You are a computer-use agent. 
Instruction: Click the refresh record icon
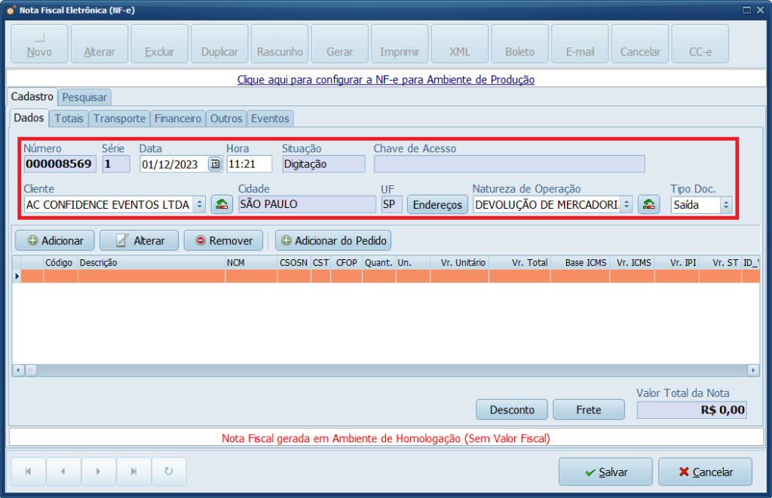tap(169, 472)
